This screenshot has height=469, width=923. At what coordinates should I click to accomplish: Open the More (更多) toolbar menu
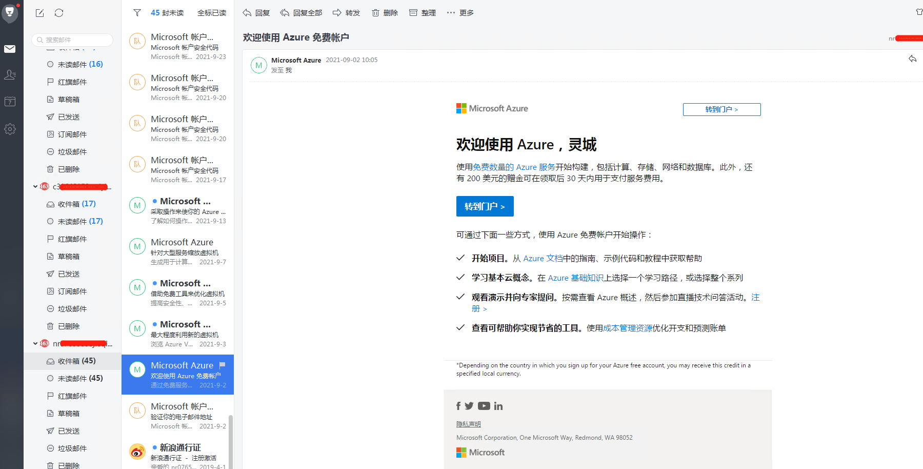coord(460,13)
